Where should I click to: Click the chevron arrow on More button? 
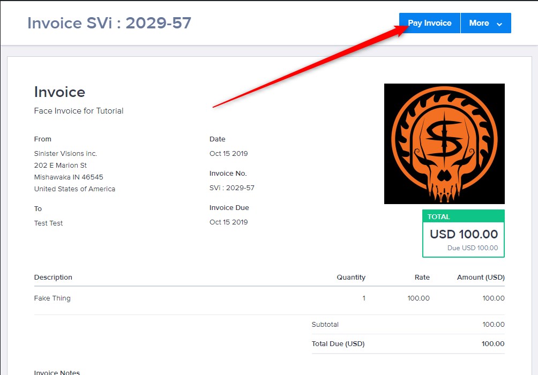pyautogui.click(x=499, y=24)
